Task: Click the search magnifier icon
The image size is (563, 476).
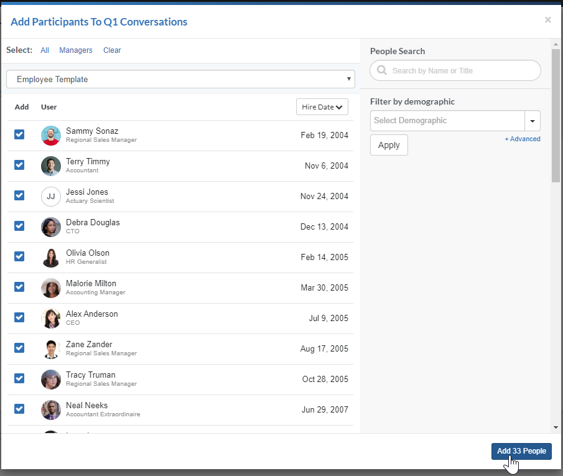Action: coord(382,70)
